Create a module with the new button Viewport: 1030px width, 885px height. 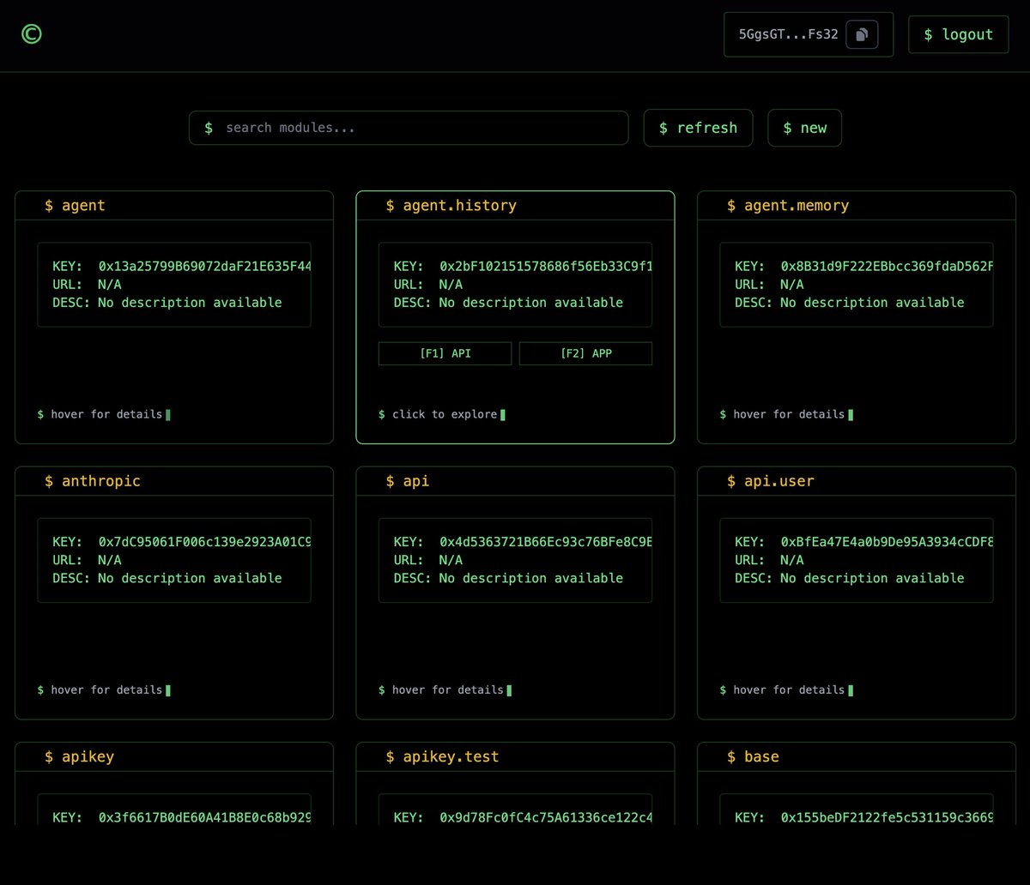(804, 127)
